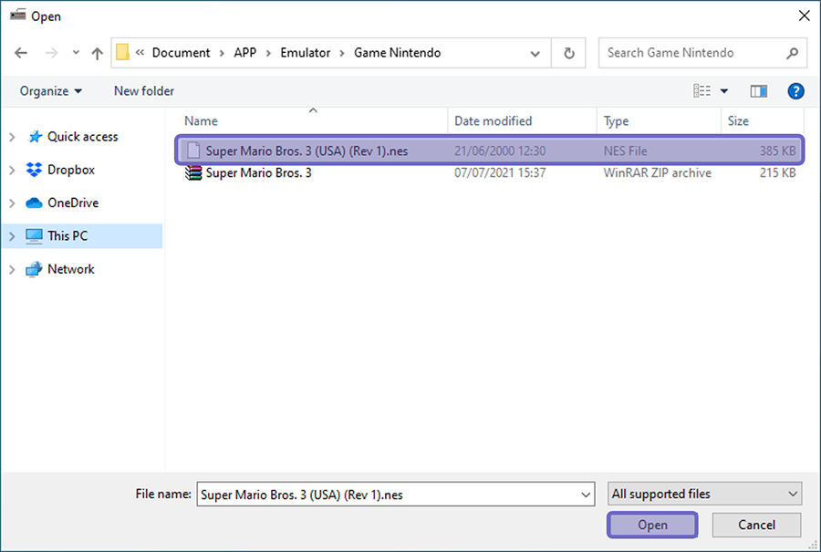Go back using the Back arrow

(x=20, y=53)
